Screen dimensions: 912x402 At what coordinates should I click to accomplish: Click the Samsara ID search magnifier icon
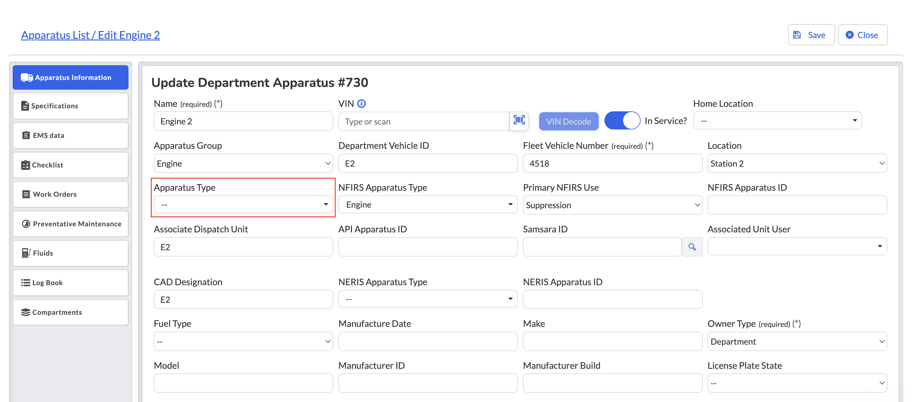[692, 247]
